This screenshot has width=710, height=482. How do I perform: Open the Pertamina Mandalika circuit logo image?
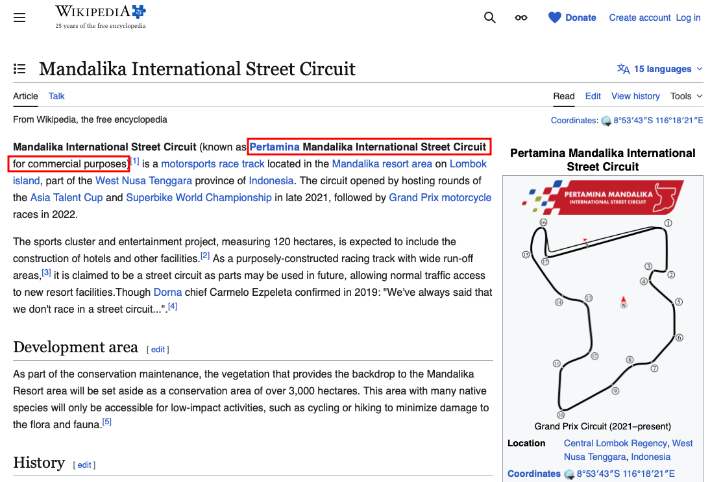[603, 197]
